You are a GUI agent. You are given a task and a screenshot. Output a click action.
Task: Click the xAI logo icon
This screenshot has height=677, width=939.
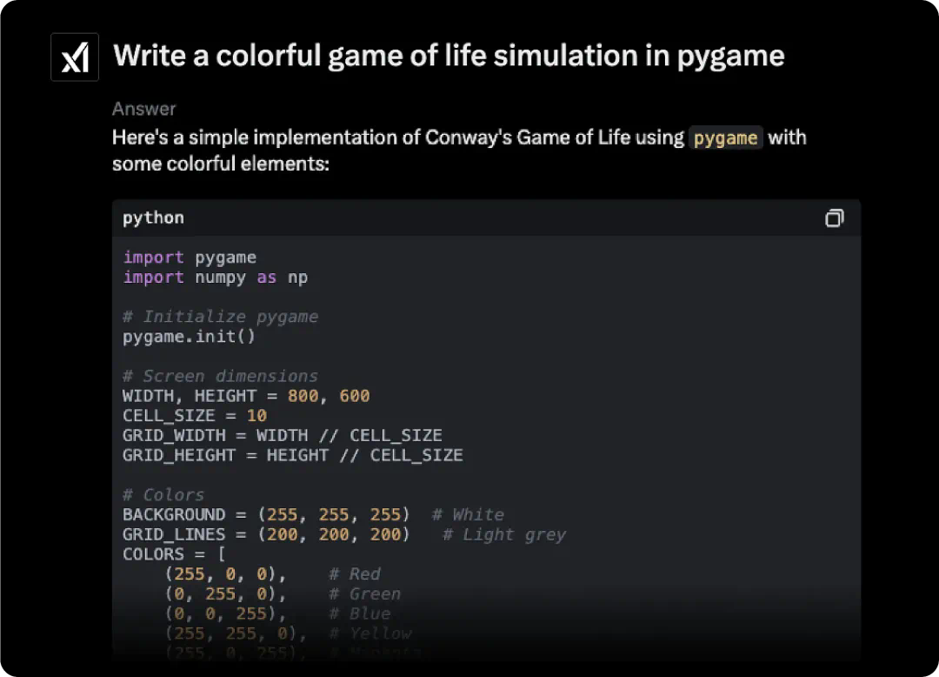pyautogui.click(x=75, y=57)
